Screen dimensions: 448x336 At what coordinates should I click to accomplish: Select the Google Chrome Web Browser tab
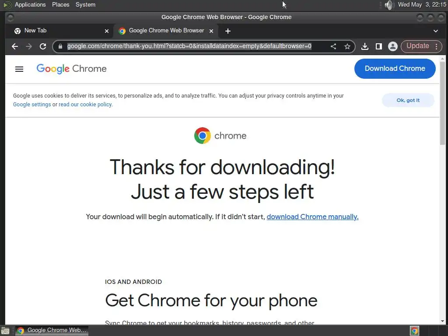166,31
